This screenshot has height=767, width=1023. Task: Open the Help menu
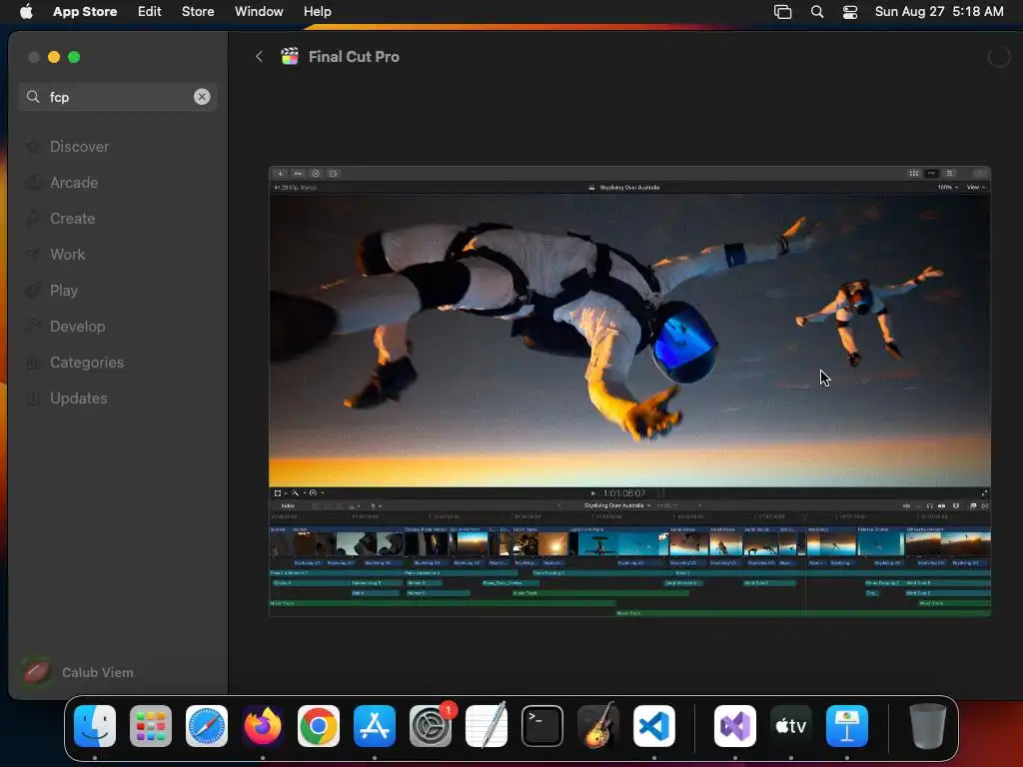pyautogui.click(x=317, y=11)
